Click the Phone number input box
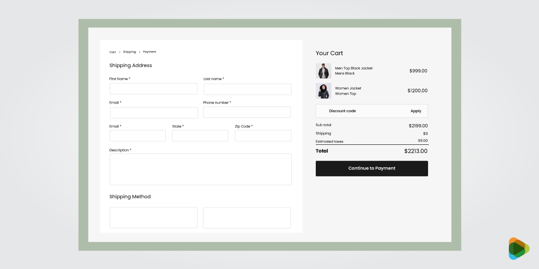 (247, 112)
